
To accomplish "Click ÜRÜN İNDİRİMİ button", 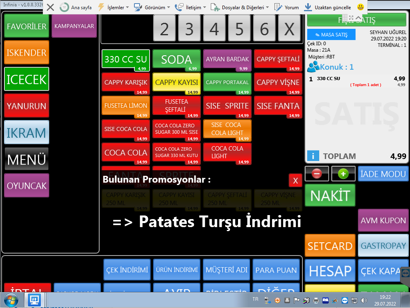I will click(177, 270).
